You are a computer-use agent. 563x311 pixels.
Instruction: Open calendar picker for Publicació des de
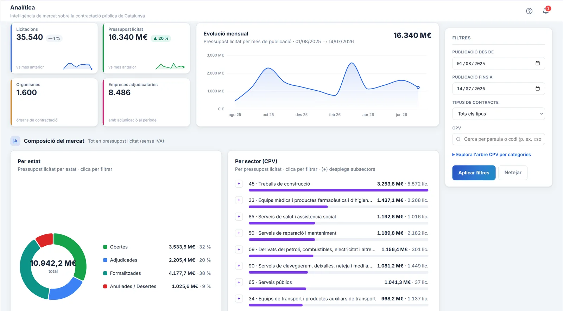537,63
